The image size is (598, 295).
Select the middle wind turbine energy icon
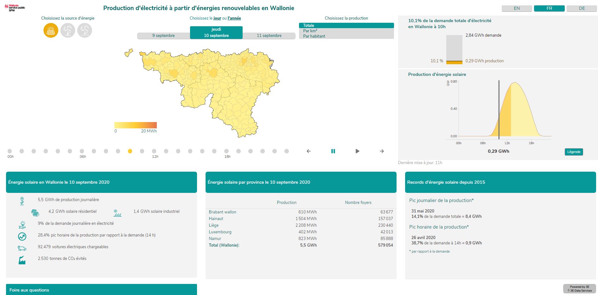(67, 31)
